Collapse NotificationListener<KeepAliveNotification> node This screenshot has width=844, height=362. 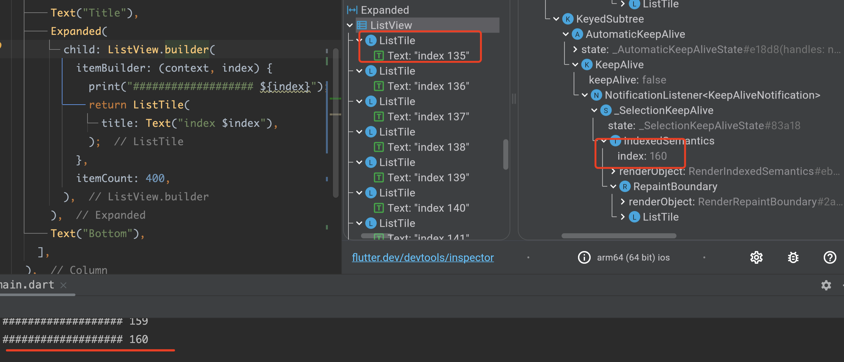585,95
